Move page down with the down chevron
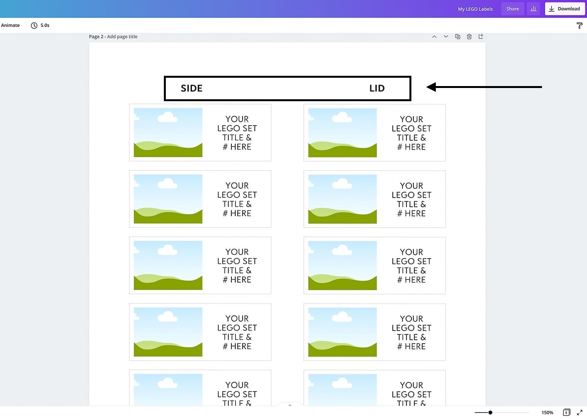Viewport: 587px width, 419px height. (446, 37)
